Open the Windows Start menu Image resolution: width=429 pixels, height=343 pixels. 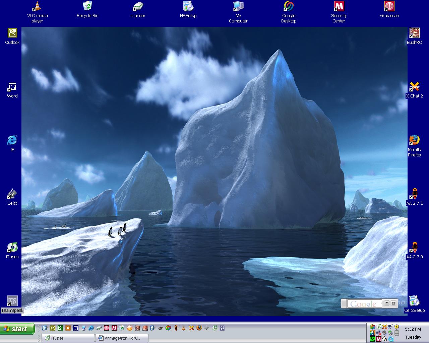[x=17, y=329]
